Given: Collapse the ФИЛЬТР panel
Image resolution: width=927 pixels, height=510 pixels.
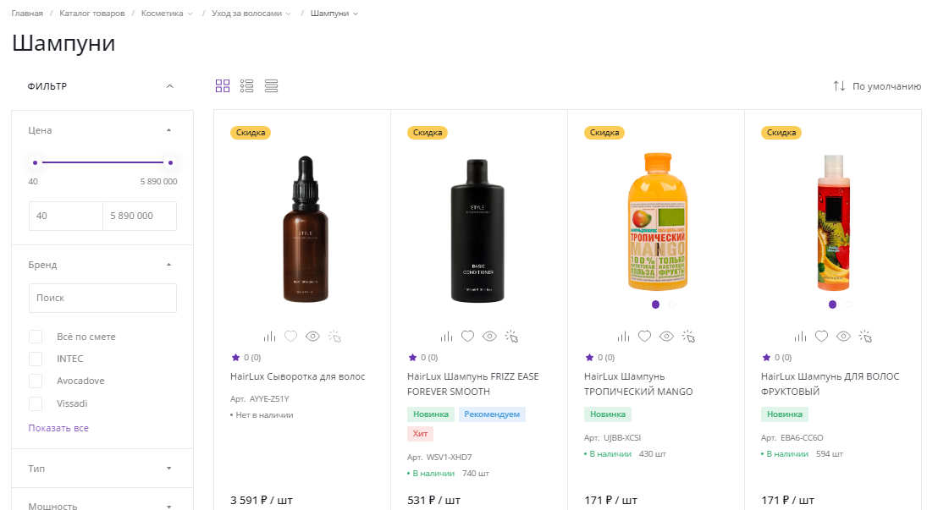Looking at the screenshot, I should tap(170, 86).
